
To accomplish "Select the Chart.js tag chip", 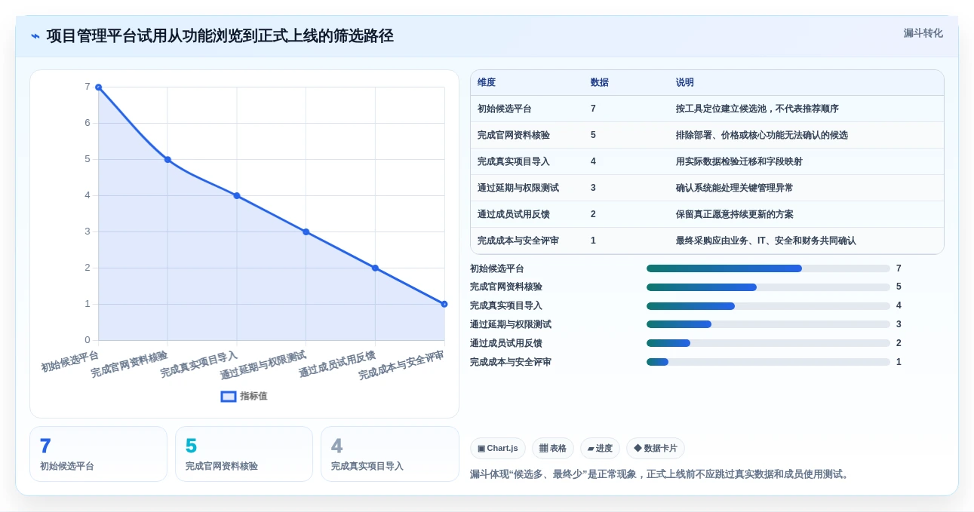I will [498, 449].
